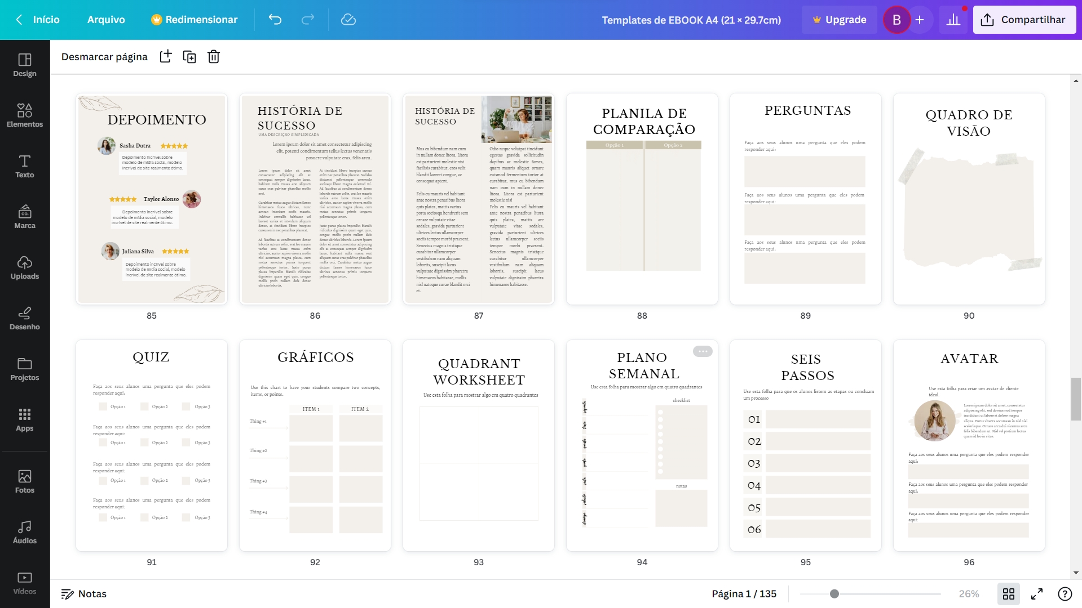Click the duplicate page icon

coord(189,57)
